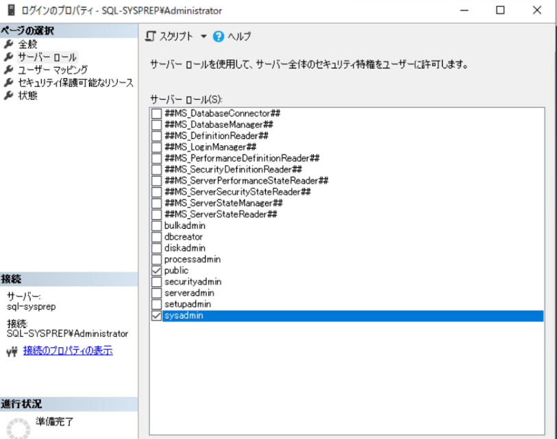Enable the ##MS_ServerStateManager## checkbox
Image resolution: width=557 pixels, height=439 pixels.
click(156, 203)
